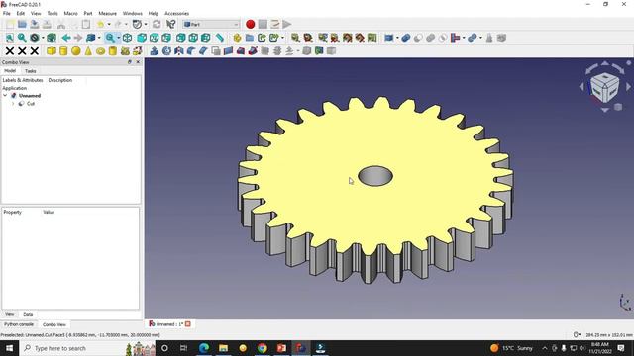Viewport: 634px width, 356px height.
Task: Click the Undo arrow icon
Action: pyautogui.click(x=100, y=24)
